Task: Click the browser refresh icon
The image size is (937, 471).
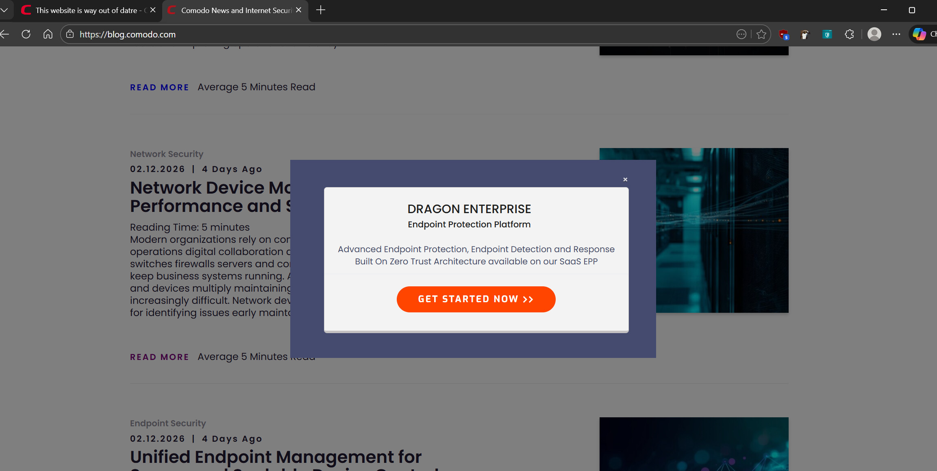Action: [x=26, y=34]
